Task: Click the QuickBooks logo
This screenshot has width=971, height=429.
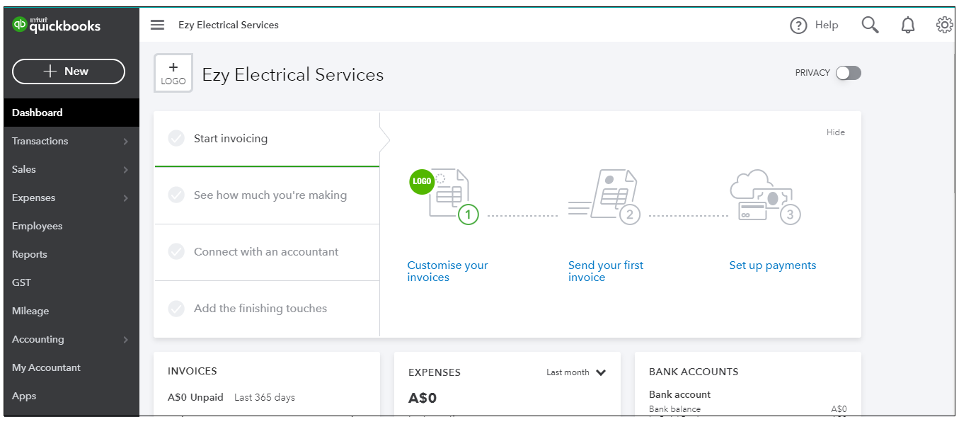Action: coord(57,25)
